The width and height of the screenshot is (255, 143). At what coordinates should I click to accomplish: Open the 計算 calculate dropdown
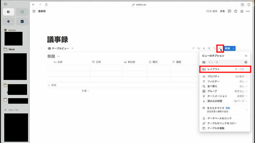(85, 91)
